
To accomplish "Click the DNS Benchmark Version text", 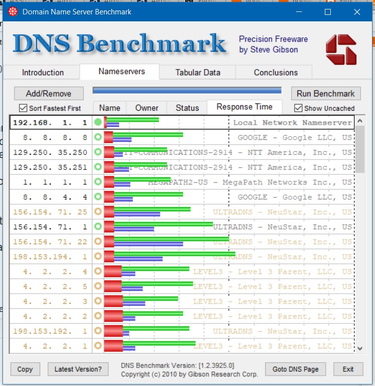I will tap(177, 365).
